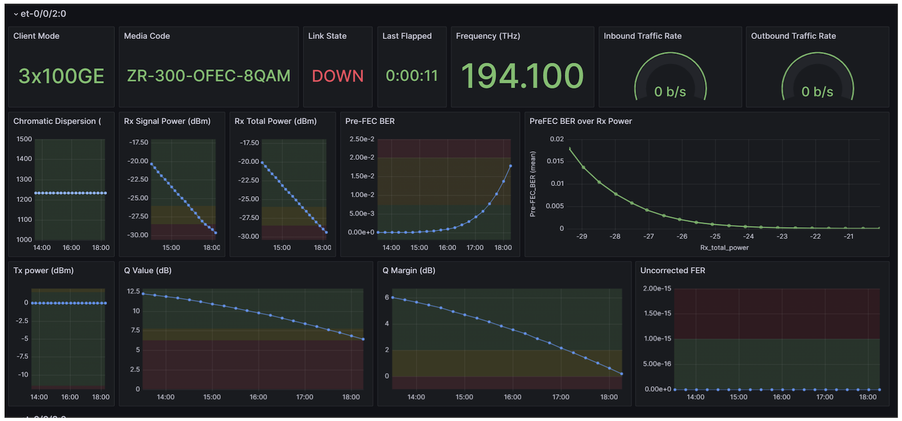902x421 pixels.
Task: Open the Rx Total Power (dBm) title
Action: (276, 121)
